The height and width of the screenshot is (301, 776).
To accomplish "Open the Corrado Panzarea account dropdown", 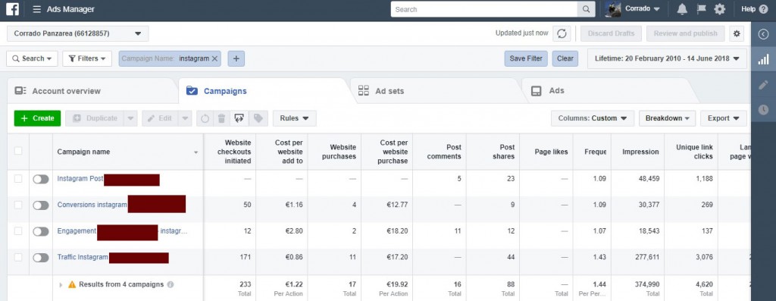I will (x=78, y=33).
